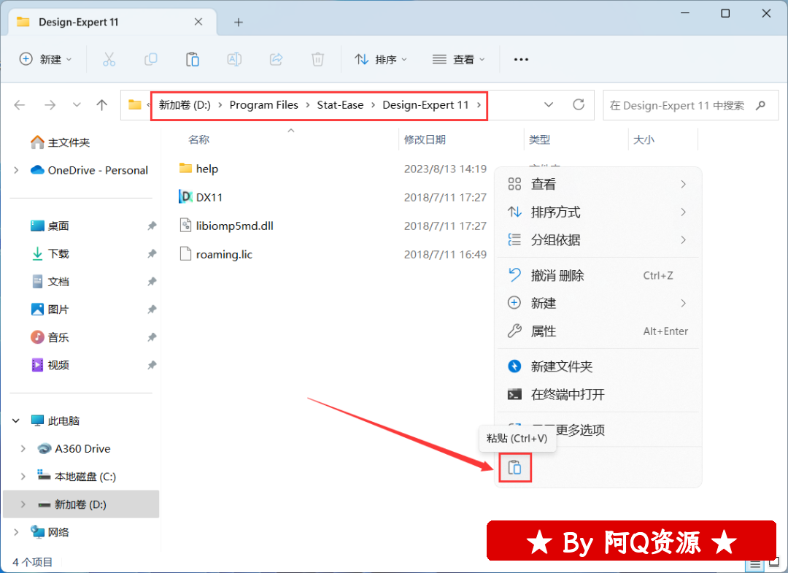The image size is (788, 573).
Task: Sort by the 名称 column header
Action: coord(198,139)
